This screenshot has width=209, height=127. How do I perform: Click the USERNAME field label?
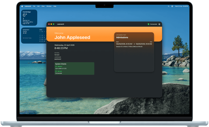point(58,57)
